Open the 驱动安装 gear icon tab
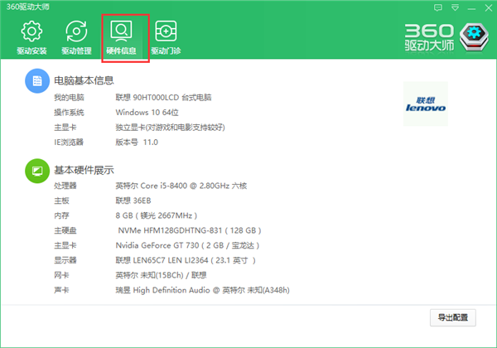The height and width of the screenshot is (348, 497). point(31,37)
